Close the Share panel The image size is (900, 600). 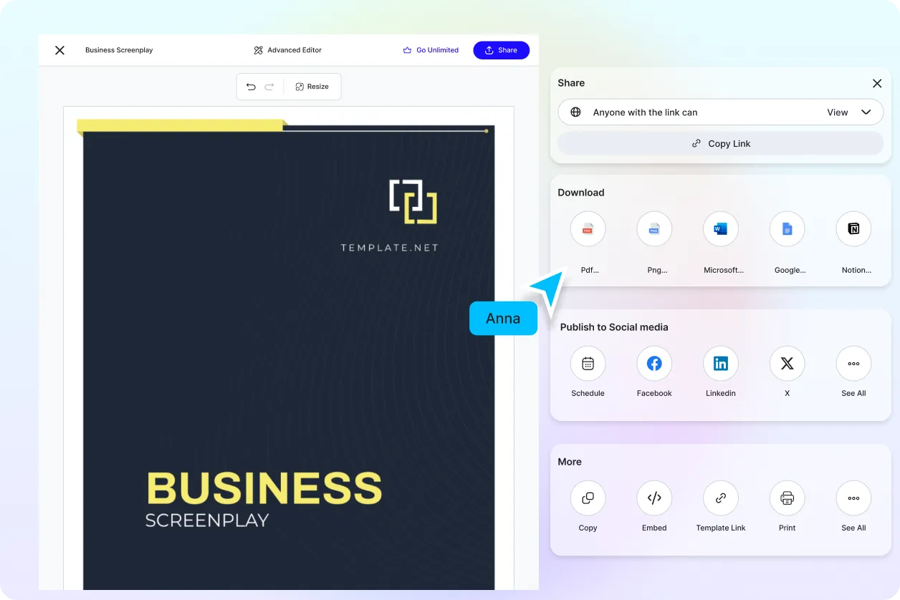tap(876, 83)
